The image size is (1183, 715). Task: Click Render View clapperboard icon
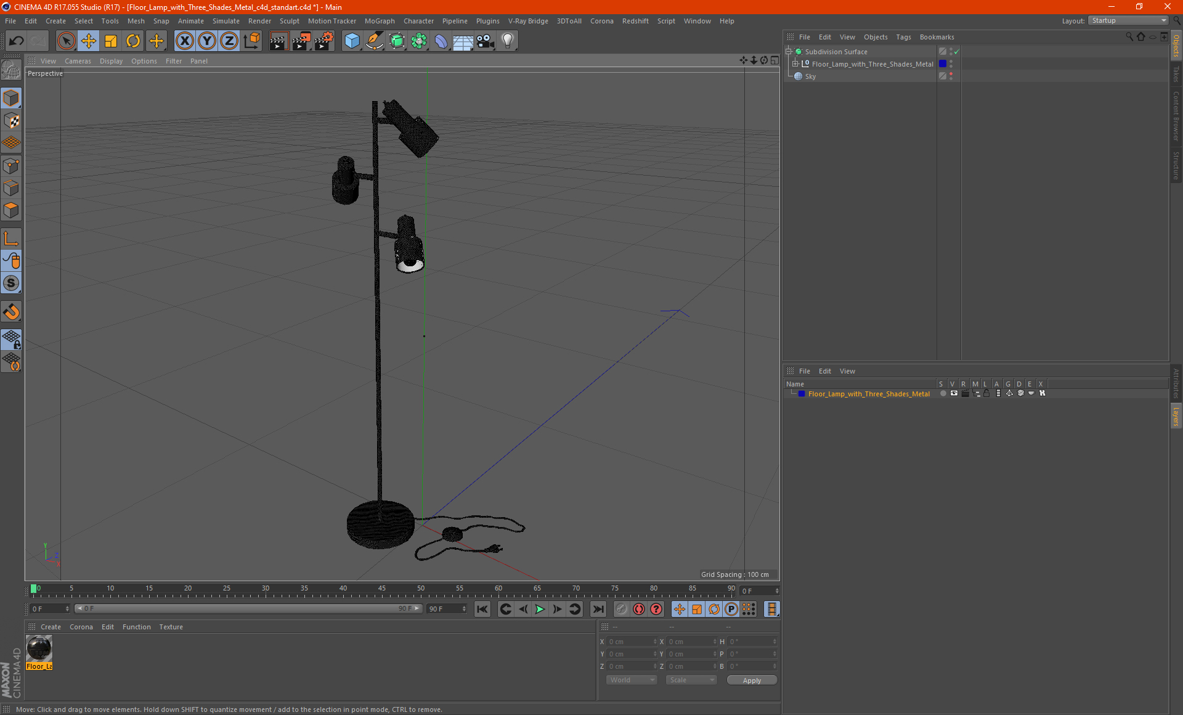click(278, 41)
